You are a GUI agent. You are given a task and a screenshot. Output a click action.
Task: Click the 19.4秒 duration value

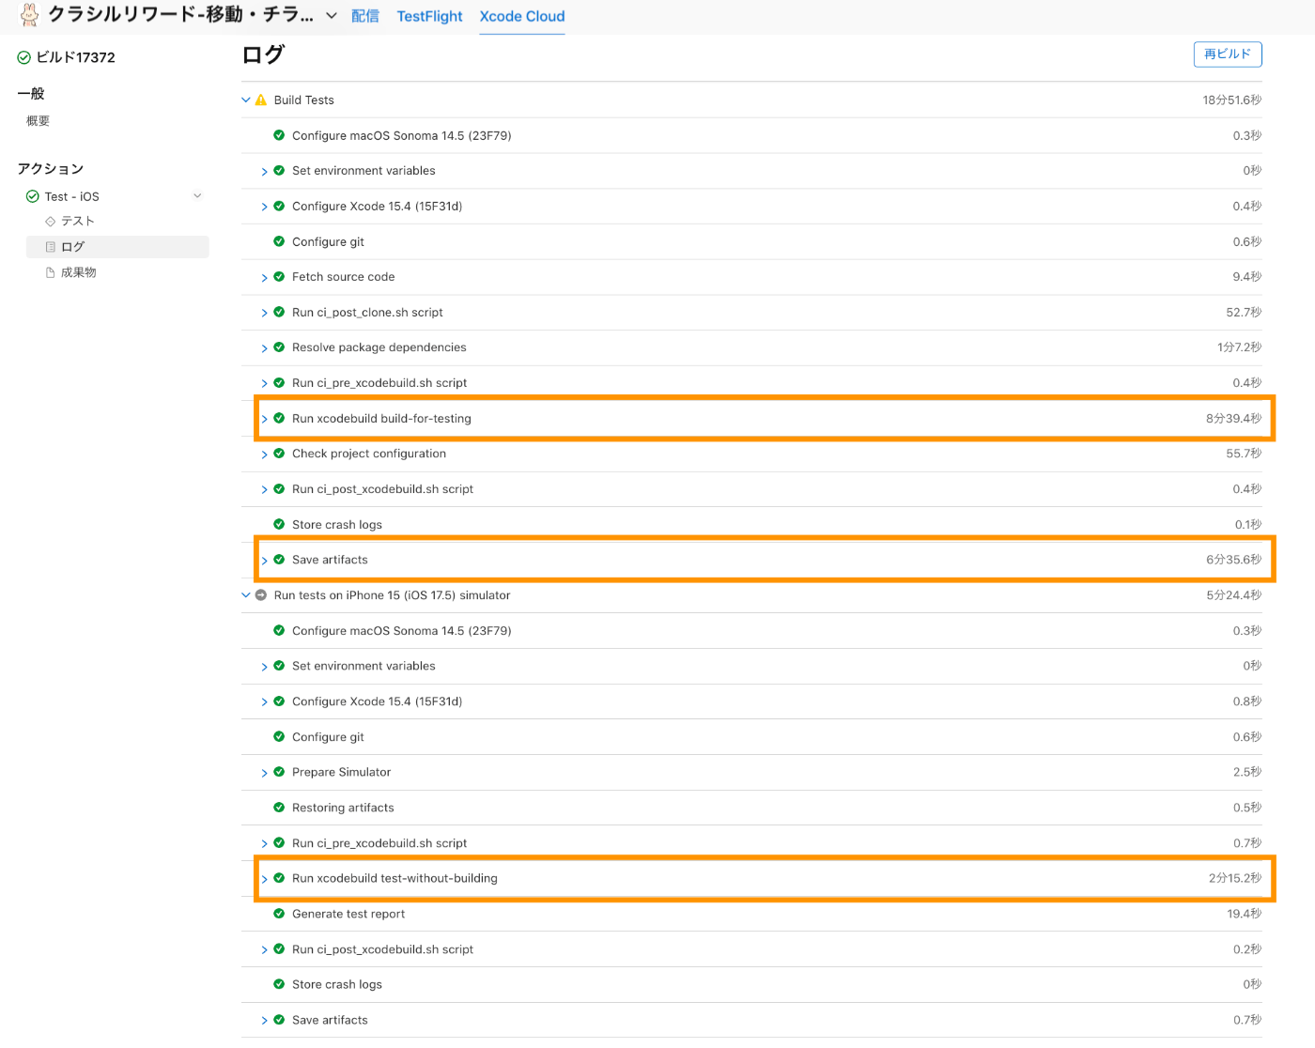coord(1245,914)
